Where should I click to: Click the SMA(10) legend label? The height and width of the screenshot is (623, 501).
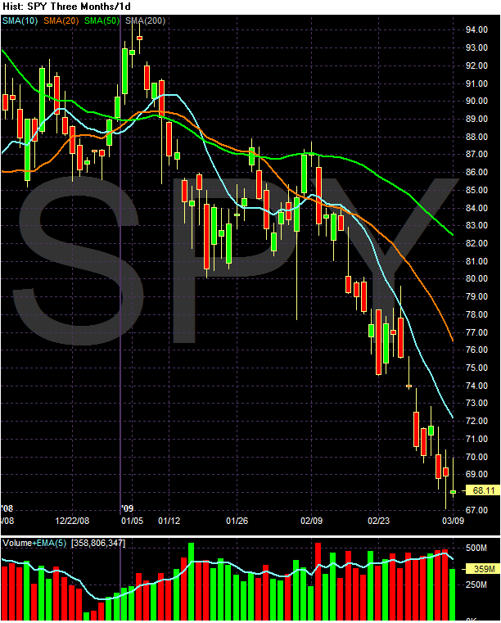pyautogui.click(x=20, y=20)
